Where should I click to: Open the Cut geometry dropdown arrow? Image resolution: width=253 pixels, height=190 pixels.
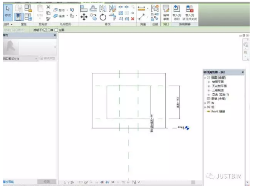pyautogui.click(x=67, y=10)
